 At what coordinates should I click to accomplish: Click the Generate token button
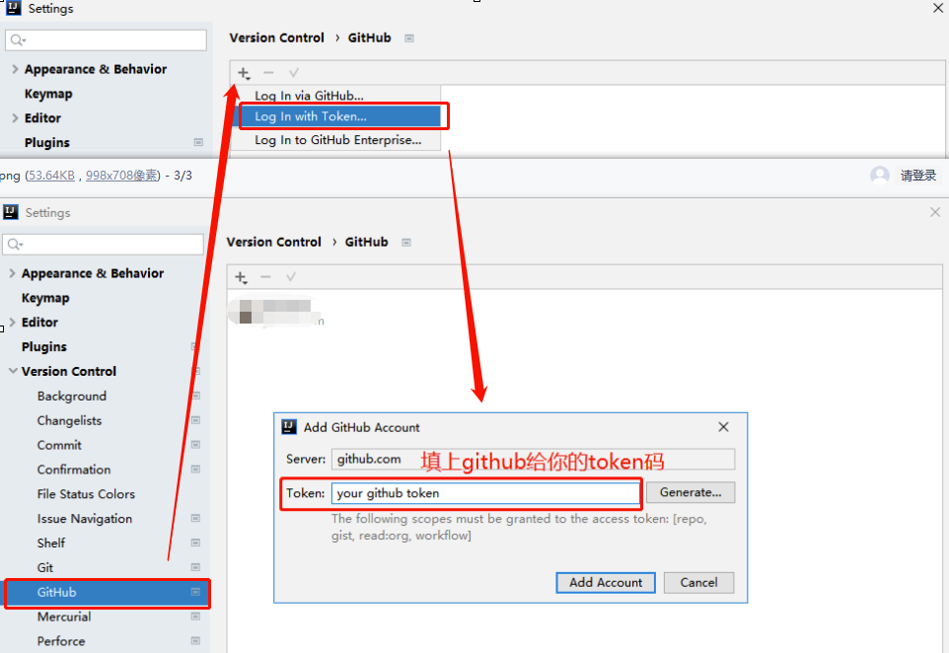tap(691, 492)
